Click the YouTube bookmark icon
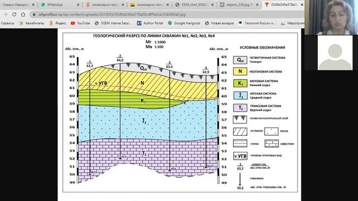 (x=73, y=23)
